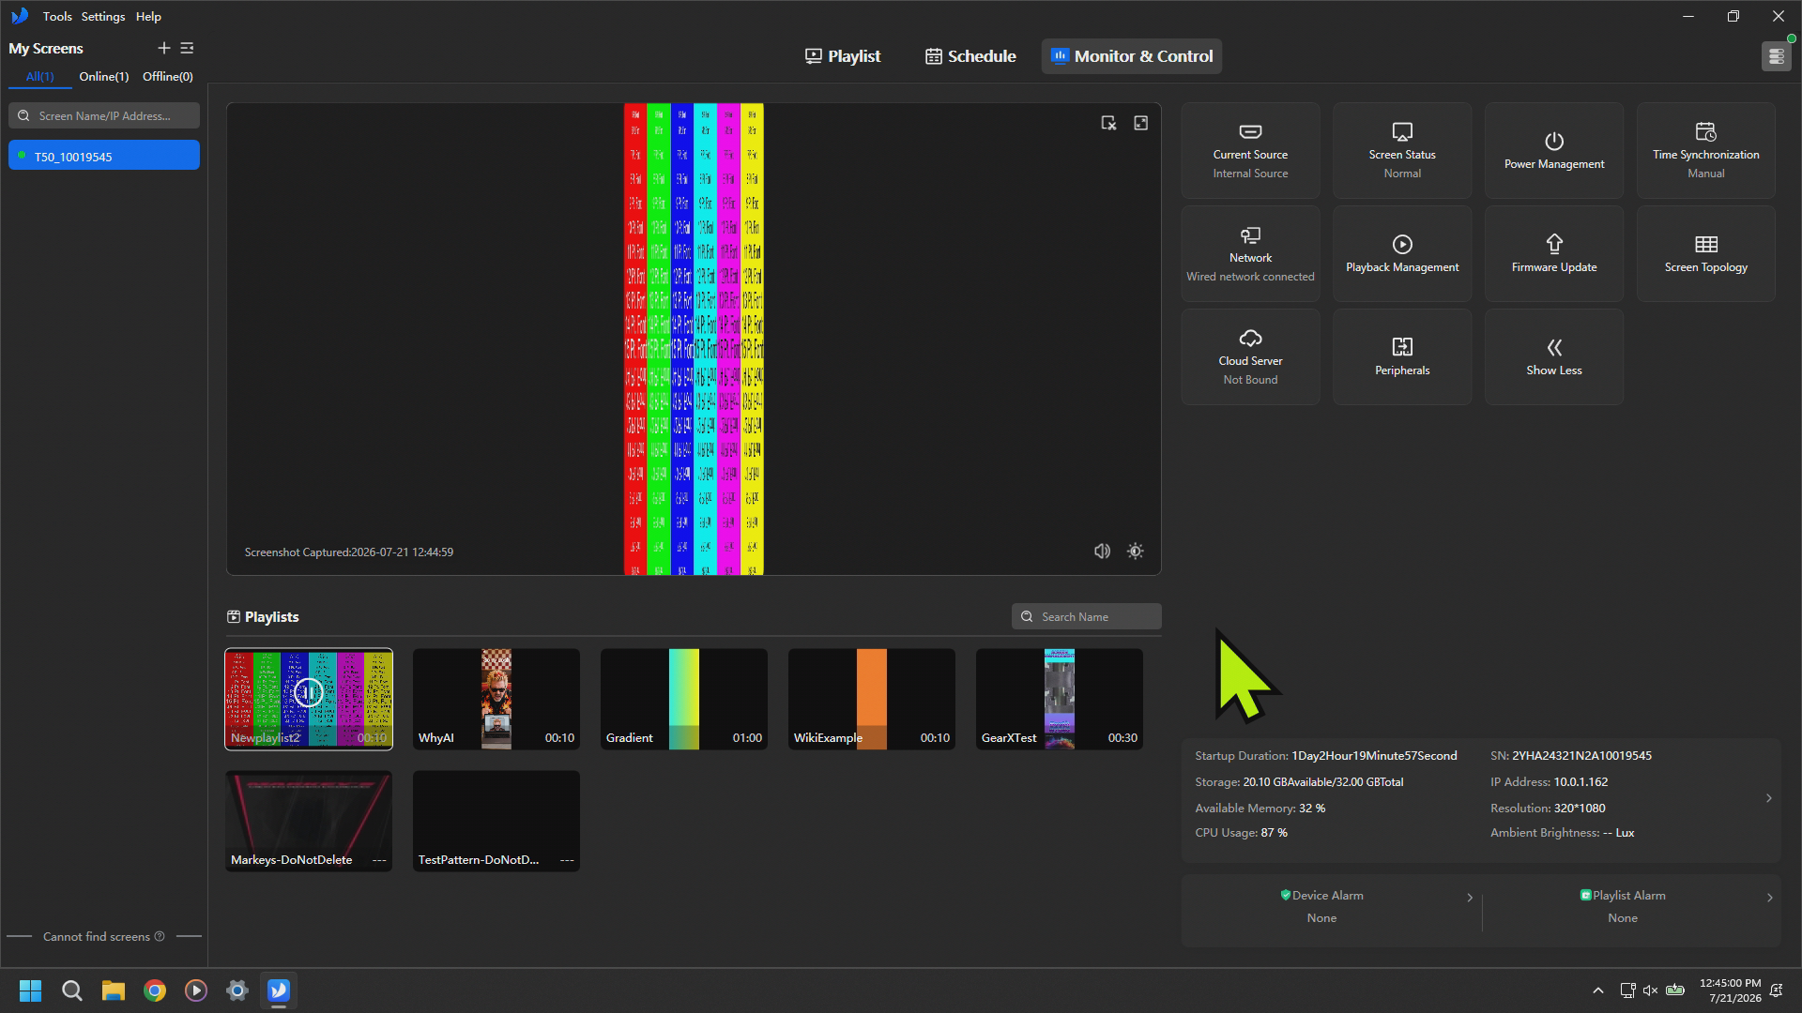Screen dimensions: 1802x1013
Task: Pause the playing Newplaylist2 playlist
Action: pyautogui.click(x=308, y=693)
